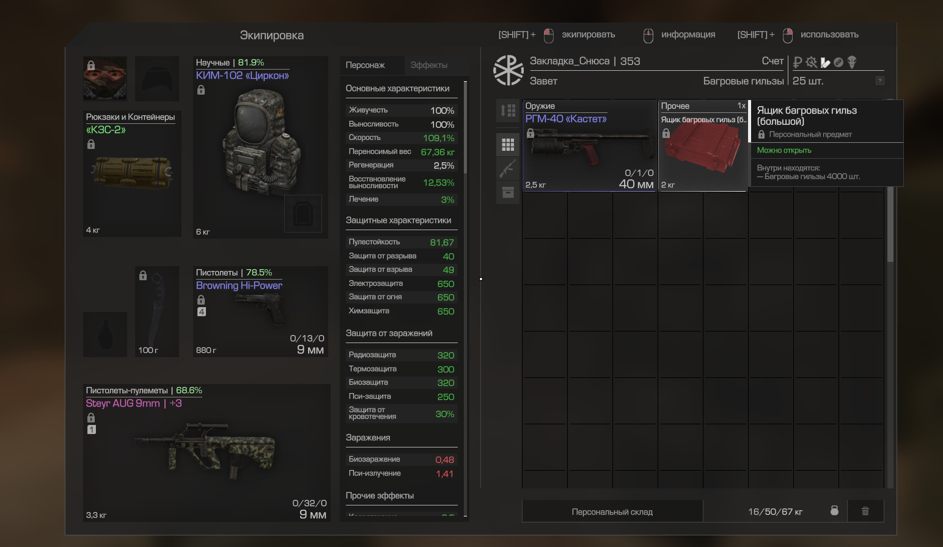
Task: Click the КИМ-102 «Циркон» suit slot
Action: [261, 147]
